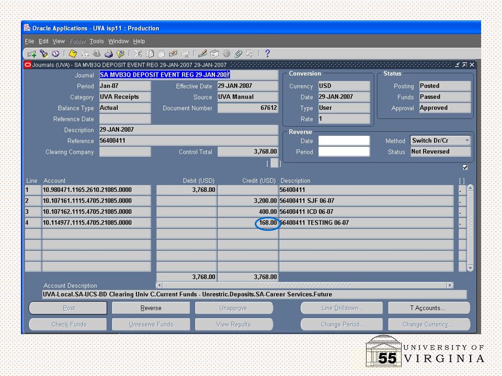Image resolution: width=502 pixels, height=376 pixels.
Task: Click the T Accounts button
Action: (x=429, y=308)
